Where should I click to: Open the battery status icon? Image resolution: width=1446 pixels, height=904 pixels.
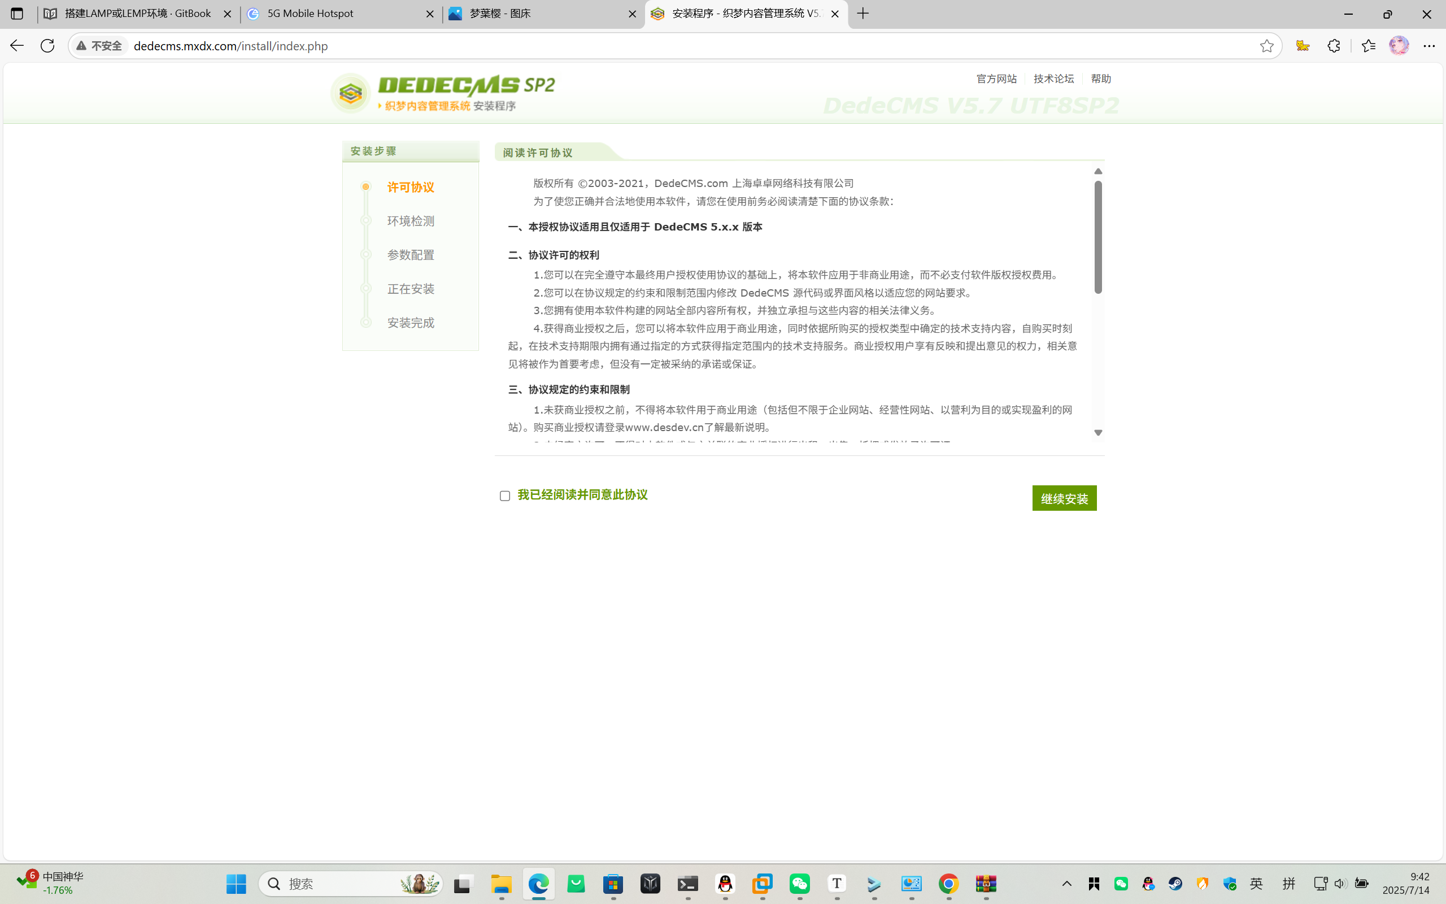(1361, 884)
